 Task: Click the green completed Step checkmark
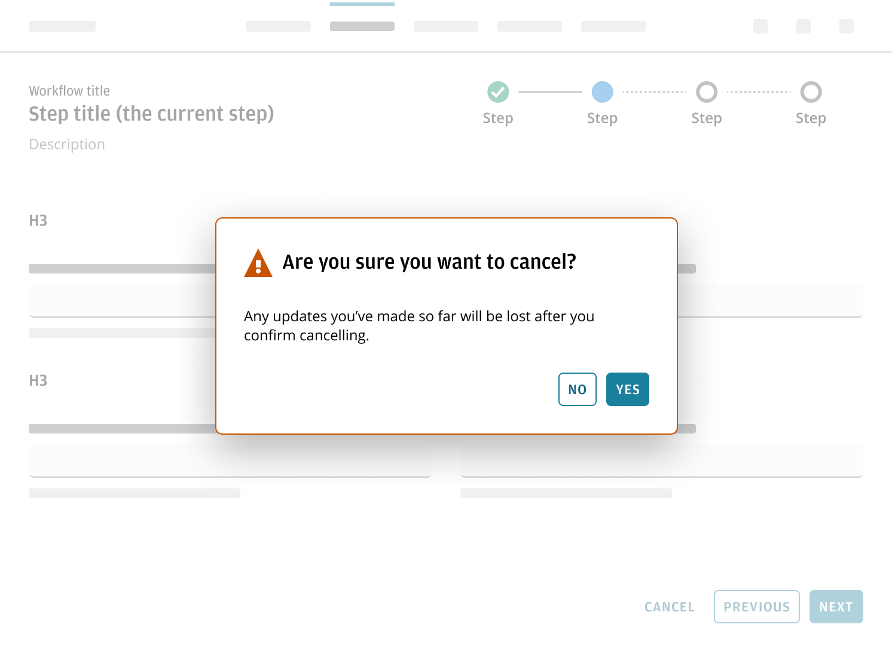click(x=497, y=92)
